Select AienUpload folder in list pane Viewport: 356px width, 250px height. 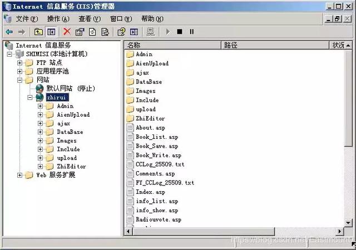coord(152,63)
